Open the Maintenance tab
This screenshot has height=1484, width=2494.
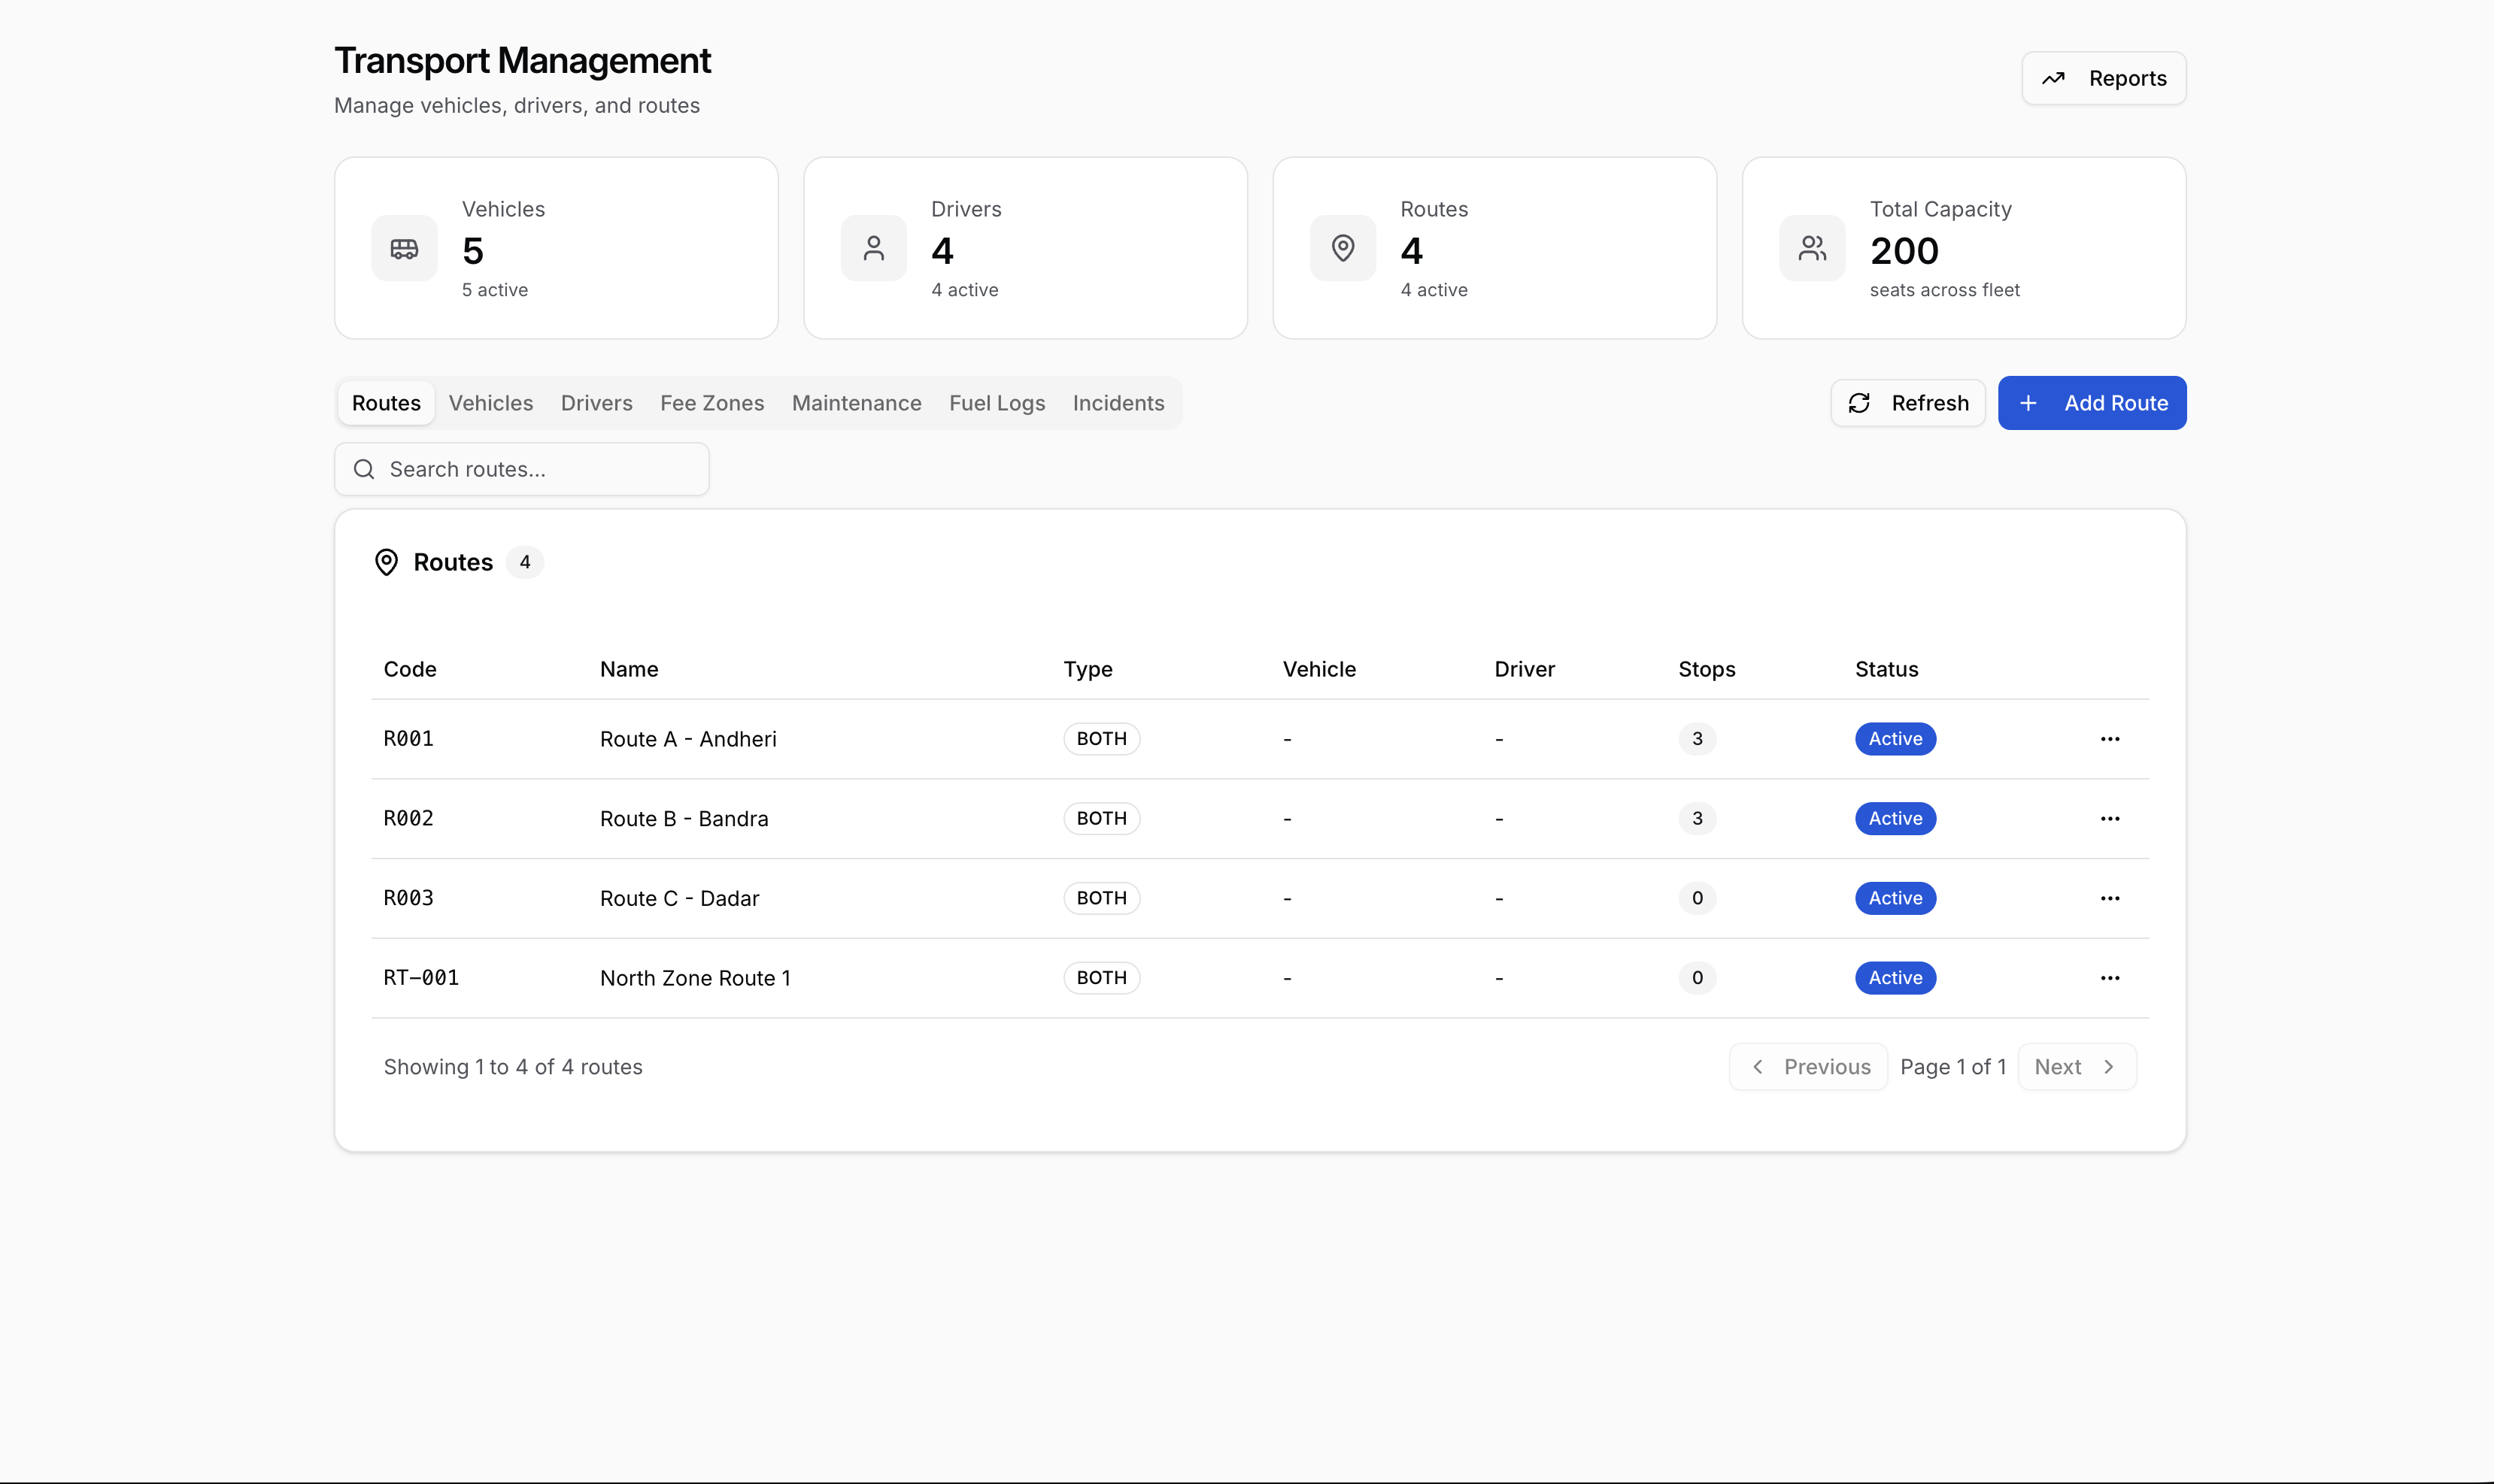click(855, 403)
